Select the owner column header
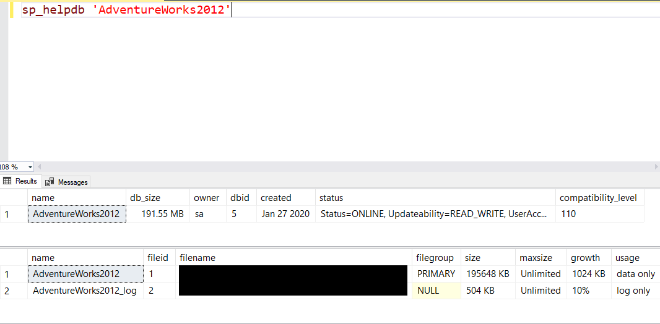The width and height of the screenshot is (660, 324). pos(209,197)
